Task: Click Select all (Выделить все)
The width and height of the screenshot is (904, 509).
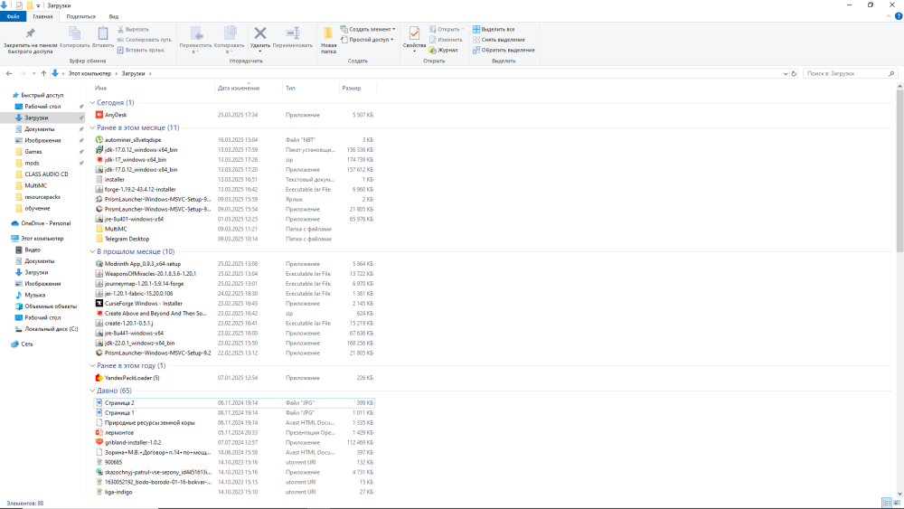Action: click(494, 29)
